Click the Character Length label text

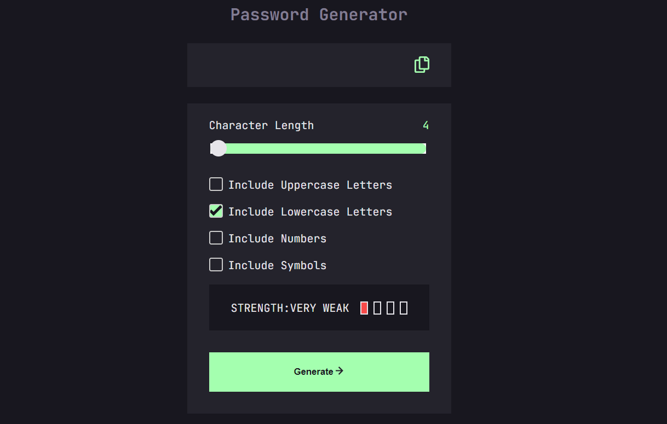coord(261,125)
